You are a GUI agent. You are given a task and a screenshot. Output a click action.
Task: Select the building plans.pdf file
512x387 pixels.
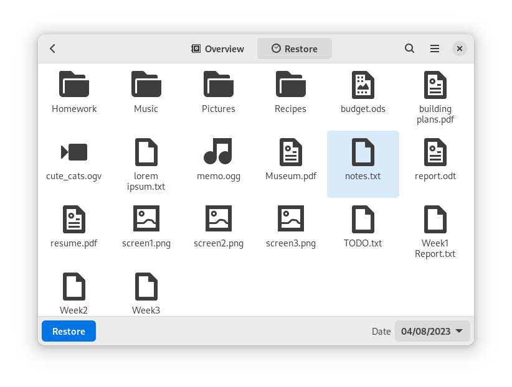click(x=435, y=85)
